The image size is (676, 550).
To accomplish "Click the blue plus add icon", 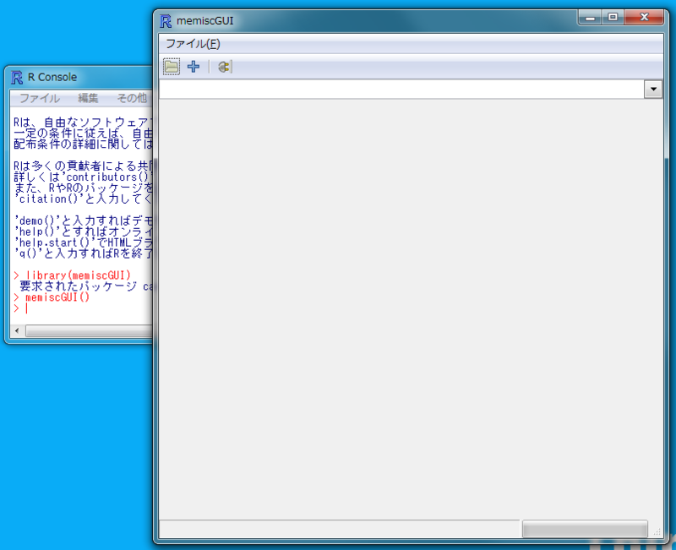I will tap(194, 67).
